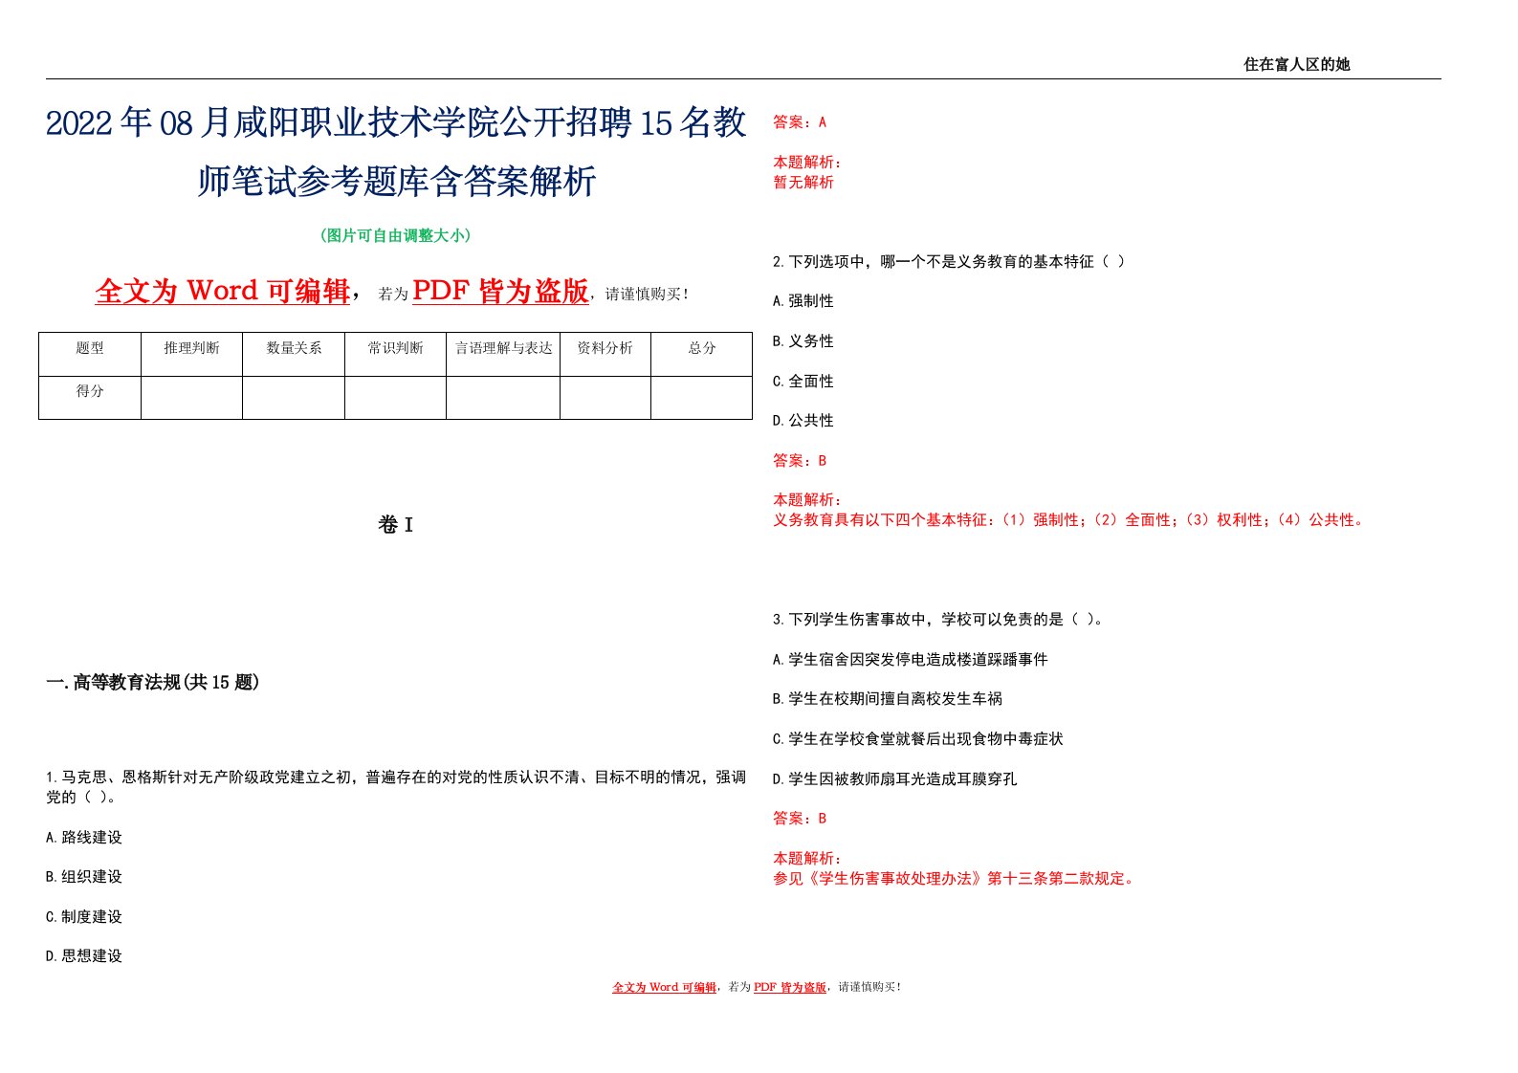Click the 得分 row label cell

[90, 397]
